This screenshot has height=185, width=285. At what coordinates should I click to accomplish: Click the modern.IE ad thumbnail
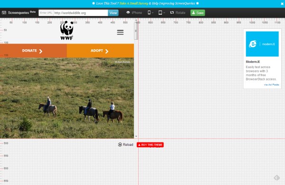[x=262, y=44]
